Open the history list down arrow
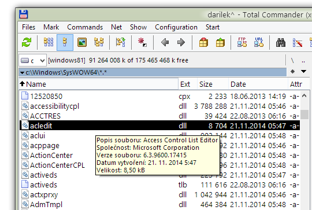The image size is (312, 210). [x=303, y=71]
